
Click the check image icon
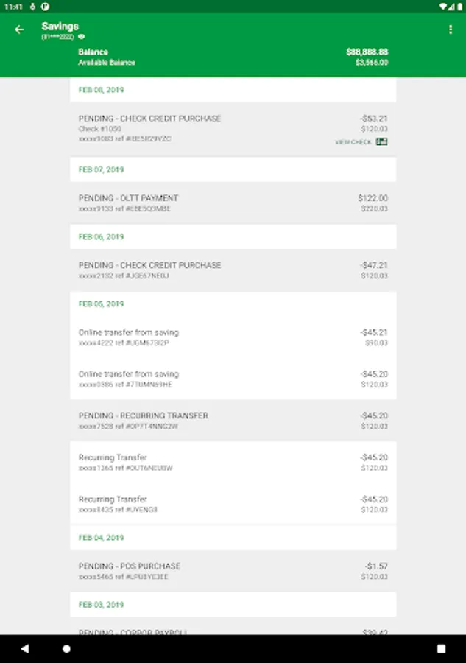[x=381, y=142]
